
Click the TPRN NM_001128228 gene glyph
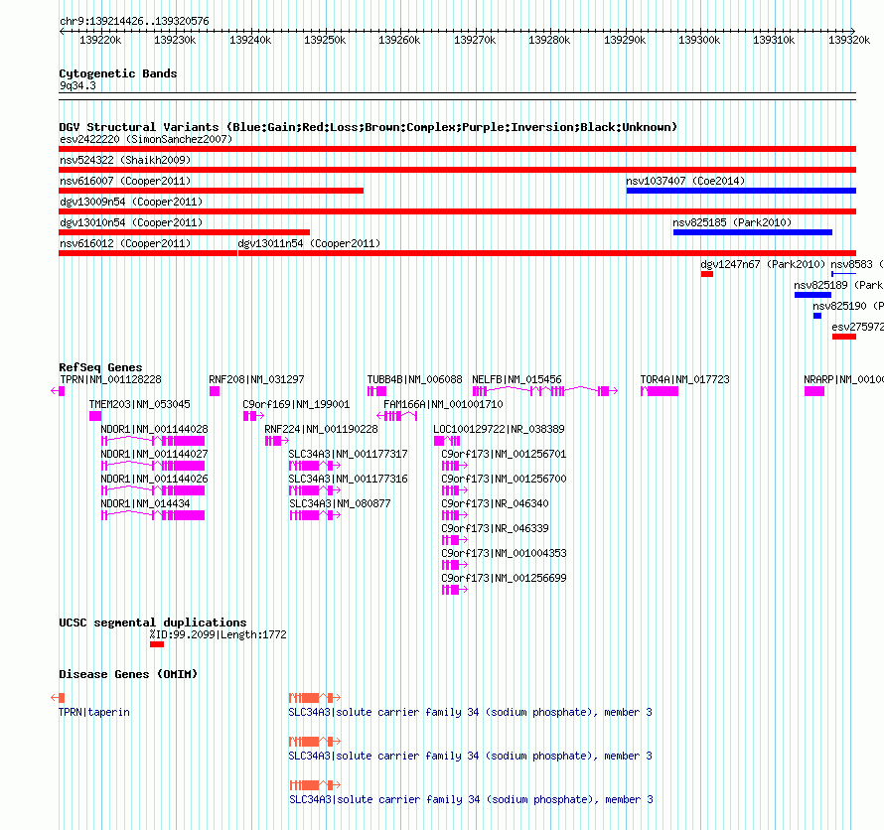(x=58, y=391)
